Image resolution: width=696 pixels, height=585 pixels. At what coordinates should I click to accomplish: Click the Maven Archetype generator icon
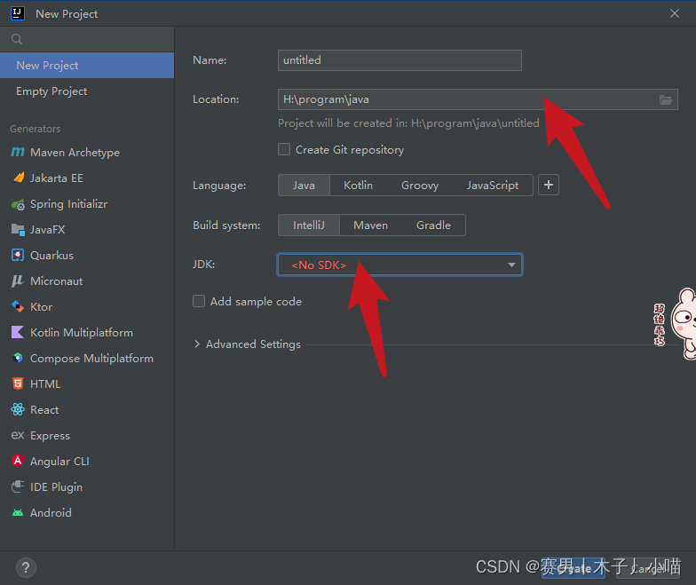18,153
